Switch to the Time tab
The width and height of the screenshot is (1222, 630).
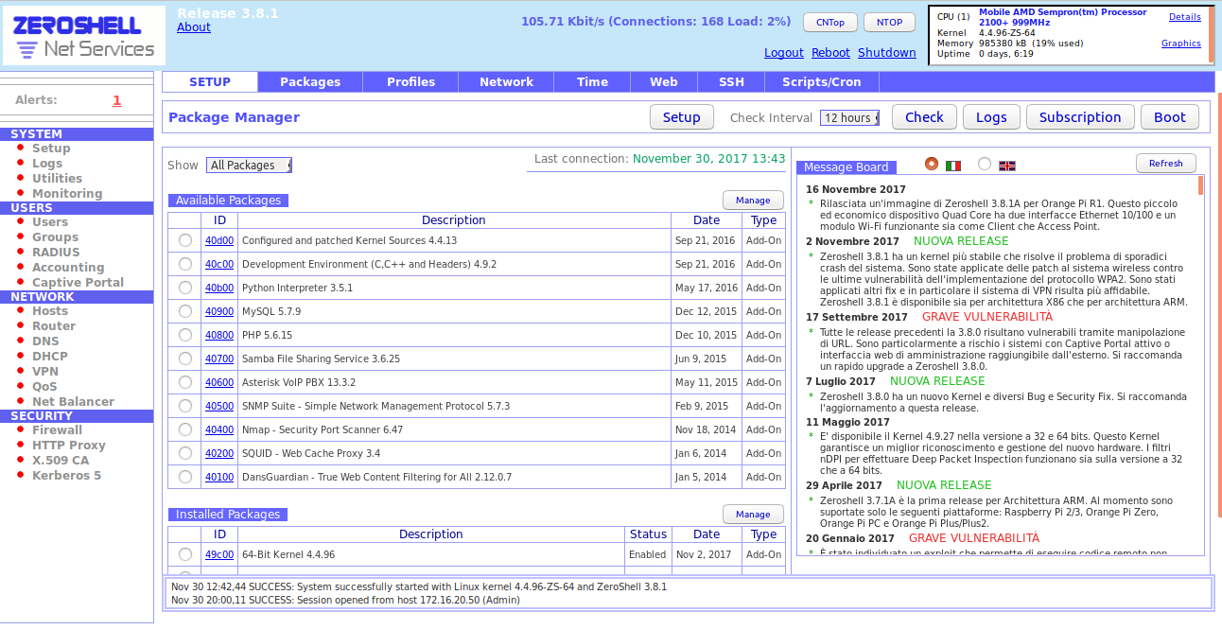tap(593, 82)
